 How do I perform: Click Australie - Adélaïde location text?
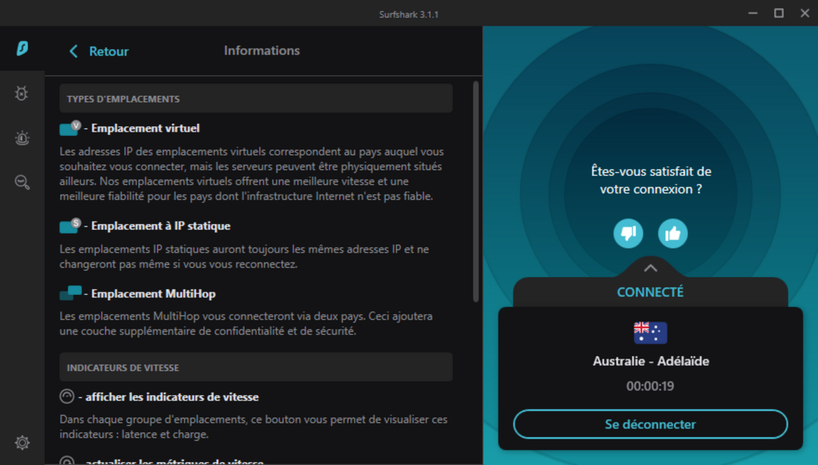pos(651,361)
